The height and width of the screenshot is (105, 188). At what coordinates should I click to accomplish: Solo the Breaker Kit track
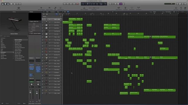point(51,55)
